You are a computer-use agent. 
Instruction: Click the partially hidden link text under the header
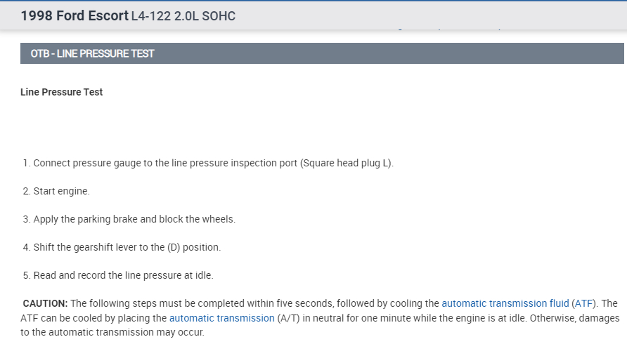click(x=450, y=29)
